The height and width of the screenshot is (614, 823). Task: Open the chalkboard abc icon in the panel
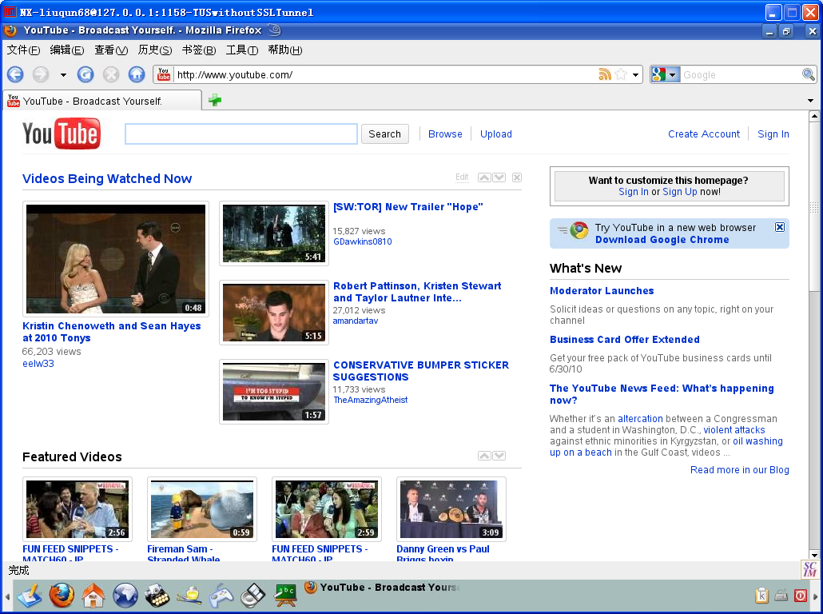click(285, 596)
